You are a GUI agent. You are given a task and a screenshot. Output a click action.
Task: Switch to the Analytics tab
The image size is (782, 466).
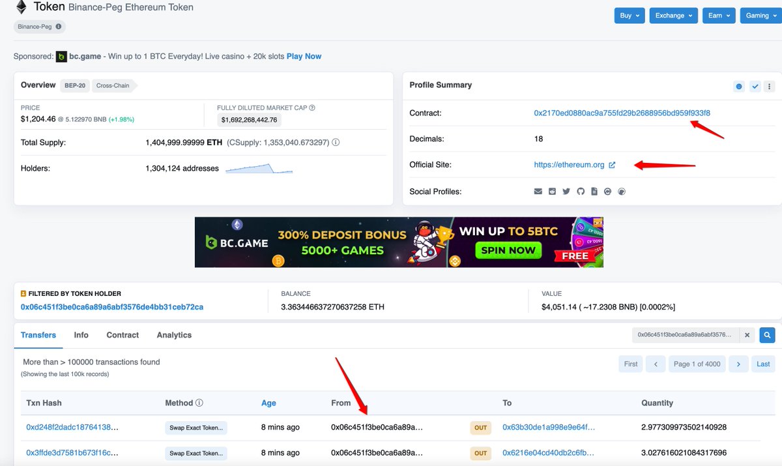[x=174, y=335]
